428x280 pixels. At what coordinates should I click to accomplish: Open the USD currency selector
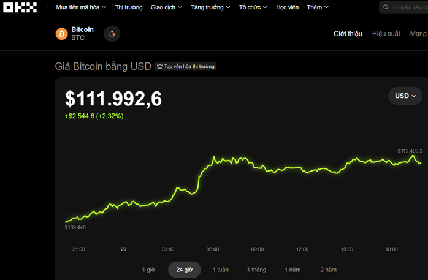pos(405,96)
